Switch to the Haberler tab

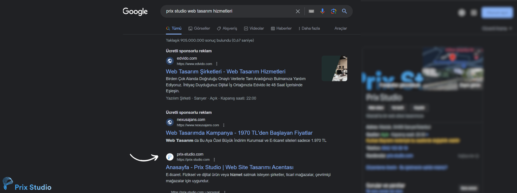click(281, 28)
